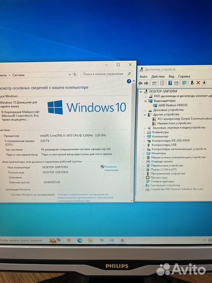This screenshot has width=212, height=283.
Task: Collapse the Другие устройства node
Action: 145,115
